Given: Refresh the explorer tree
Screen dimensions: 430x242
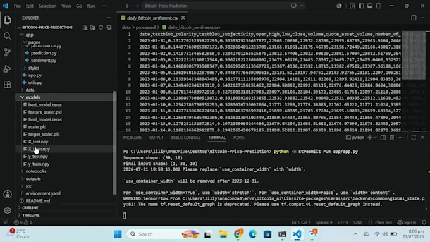Looking at the screenshot, I should click(101, 27).
